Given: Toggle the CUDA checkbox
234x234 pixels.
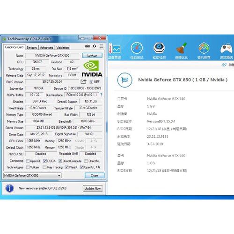Looking at the screenshot, I should 45,161.
